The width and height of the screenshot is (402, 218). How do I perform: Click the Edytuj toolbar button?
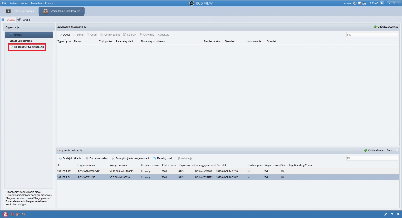78,35
